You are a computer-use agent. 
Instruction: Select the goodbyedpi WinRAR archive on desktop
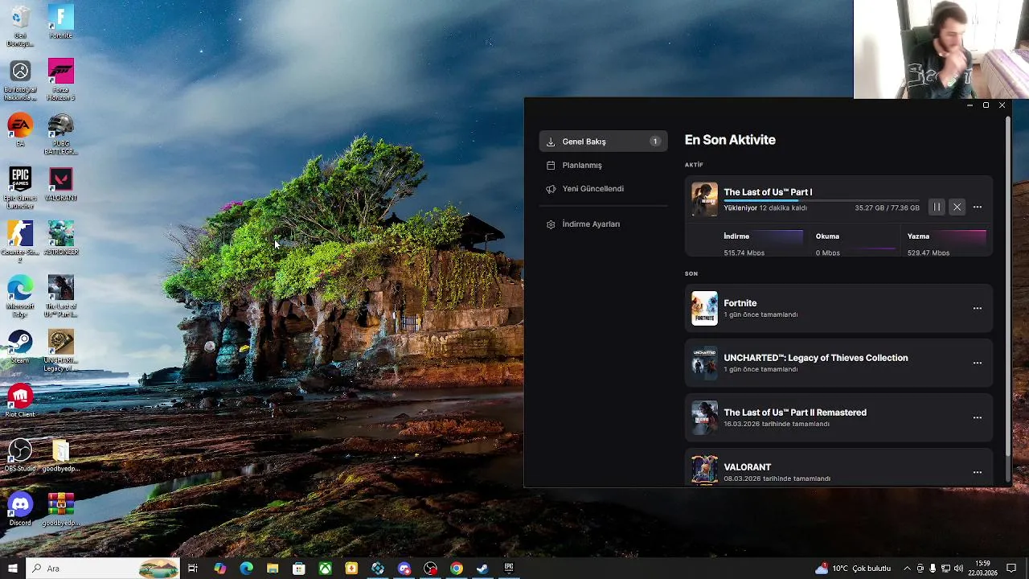click(60, 509)
